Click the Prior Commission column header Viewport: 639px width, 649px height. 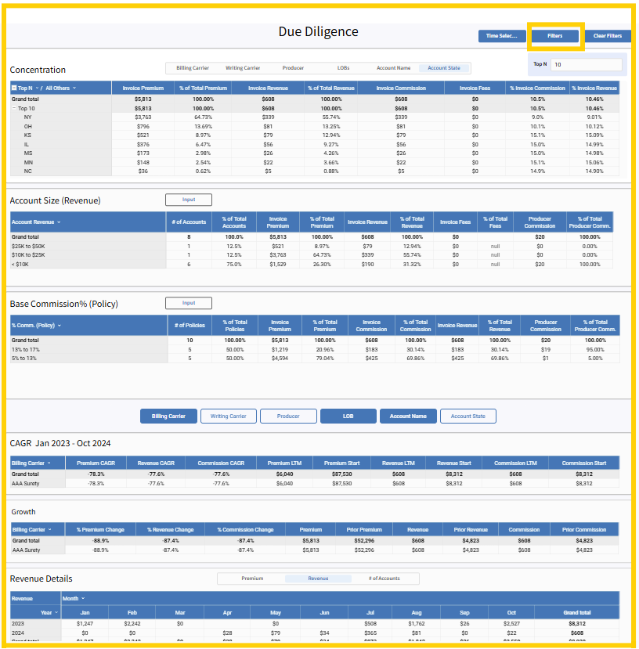click(584, 530)
